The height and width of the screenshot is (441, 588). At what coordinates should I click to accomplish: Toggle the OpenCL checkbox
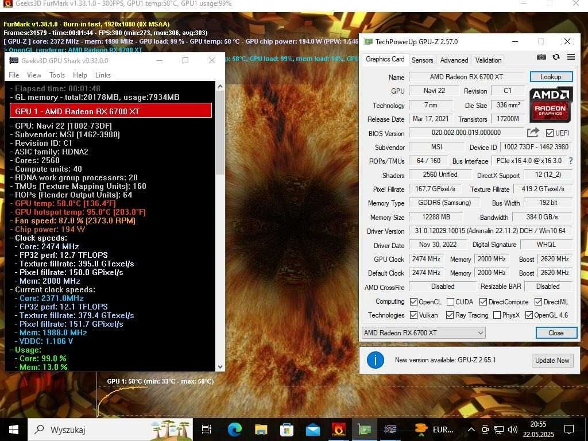[413, 302]
